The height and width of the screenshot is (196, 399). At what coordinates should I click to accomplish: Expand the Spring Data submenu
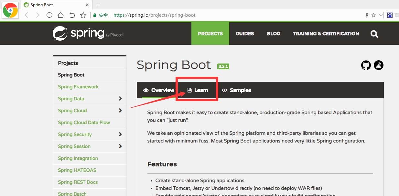coord(120,99)
